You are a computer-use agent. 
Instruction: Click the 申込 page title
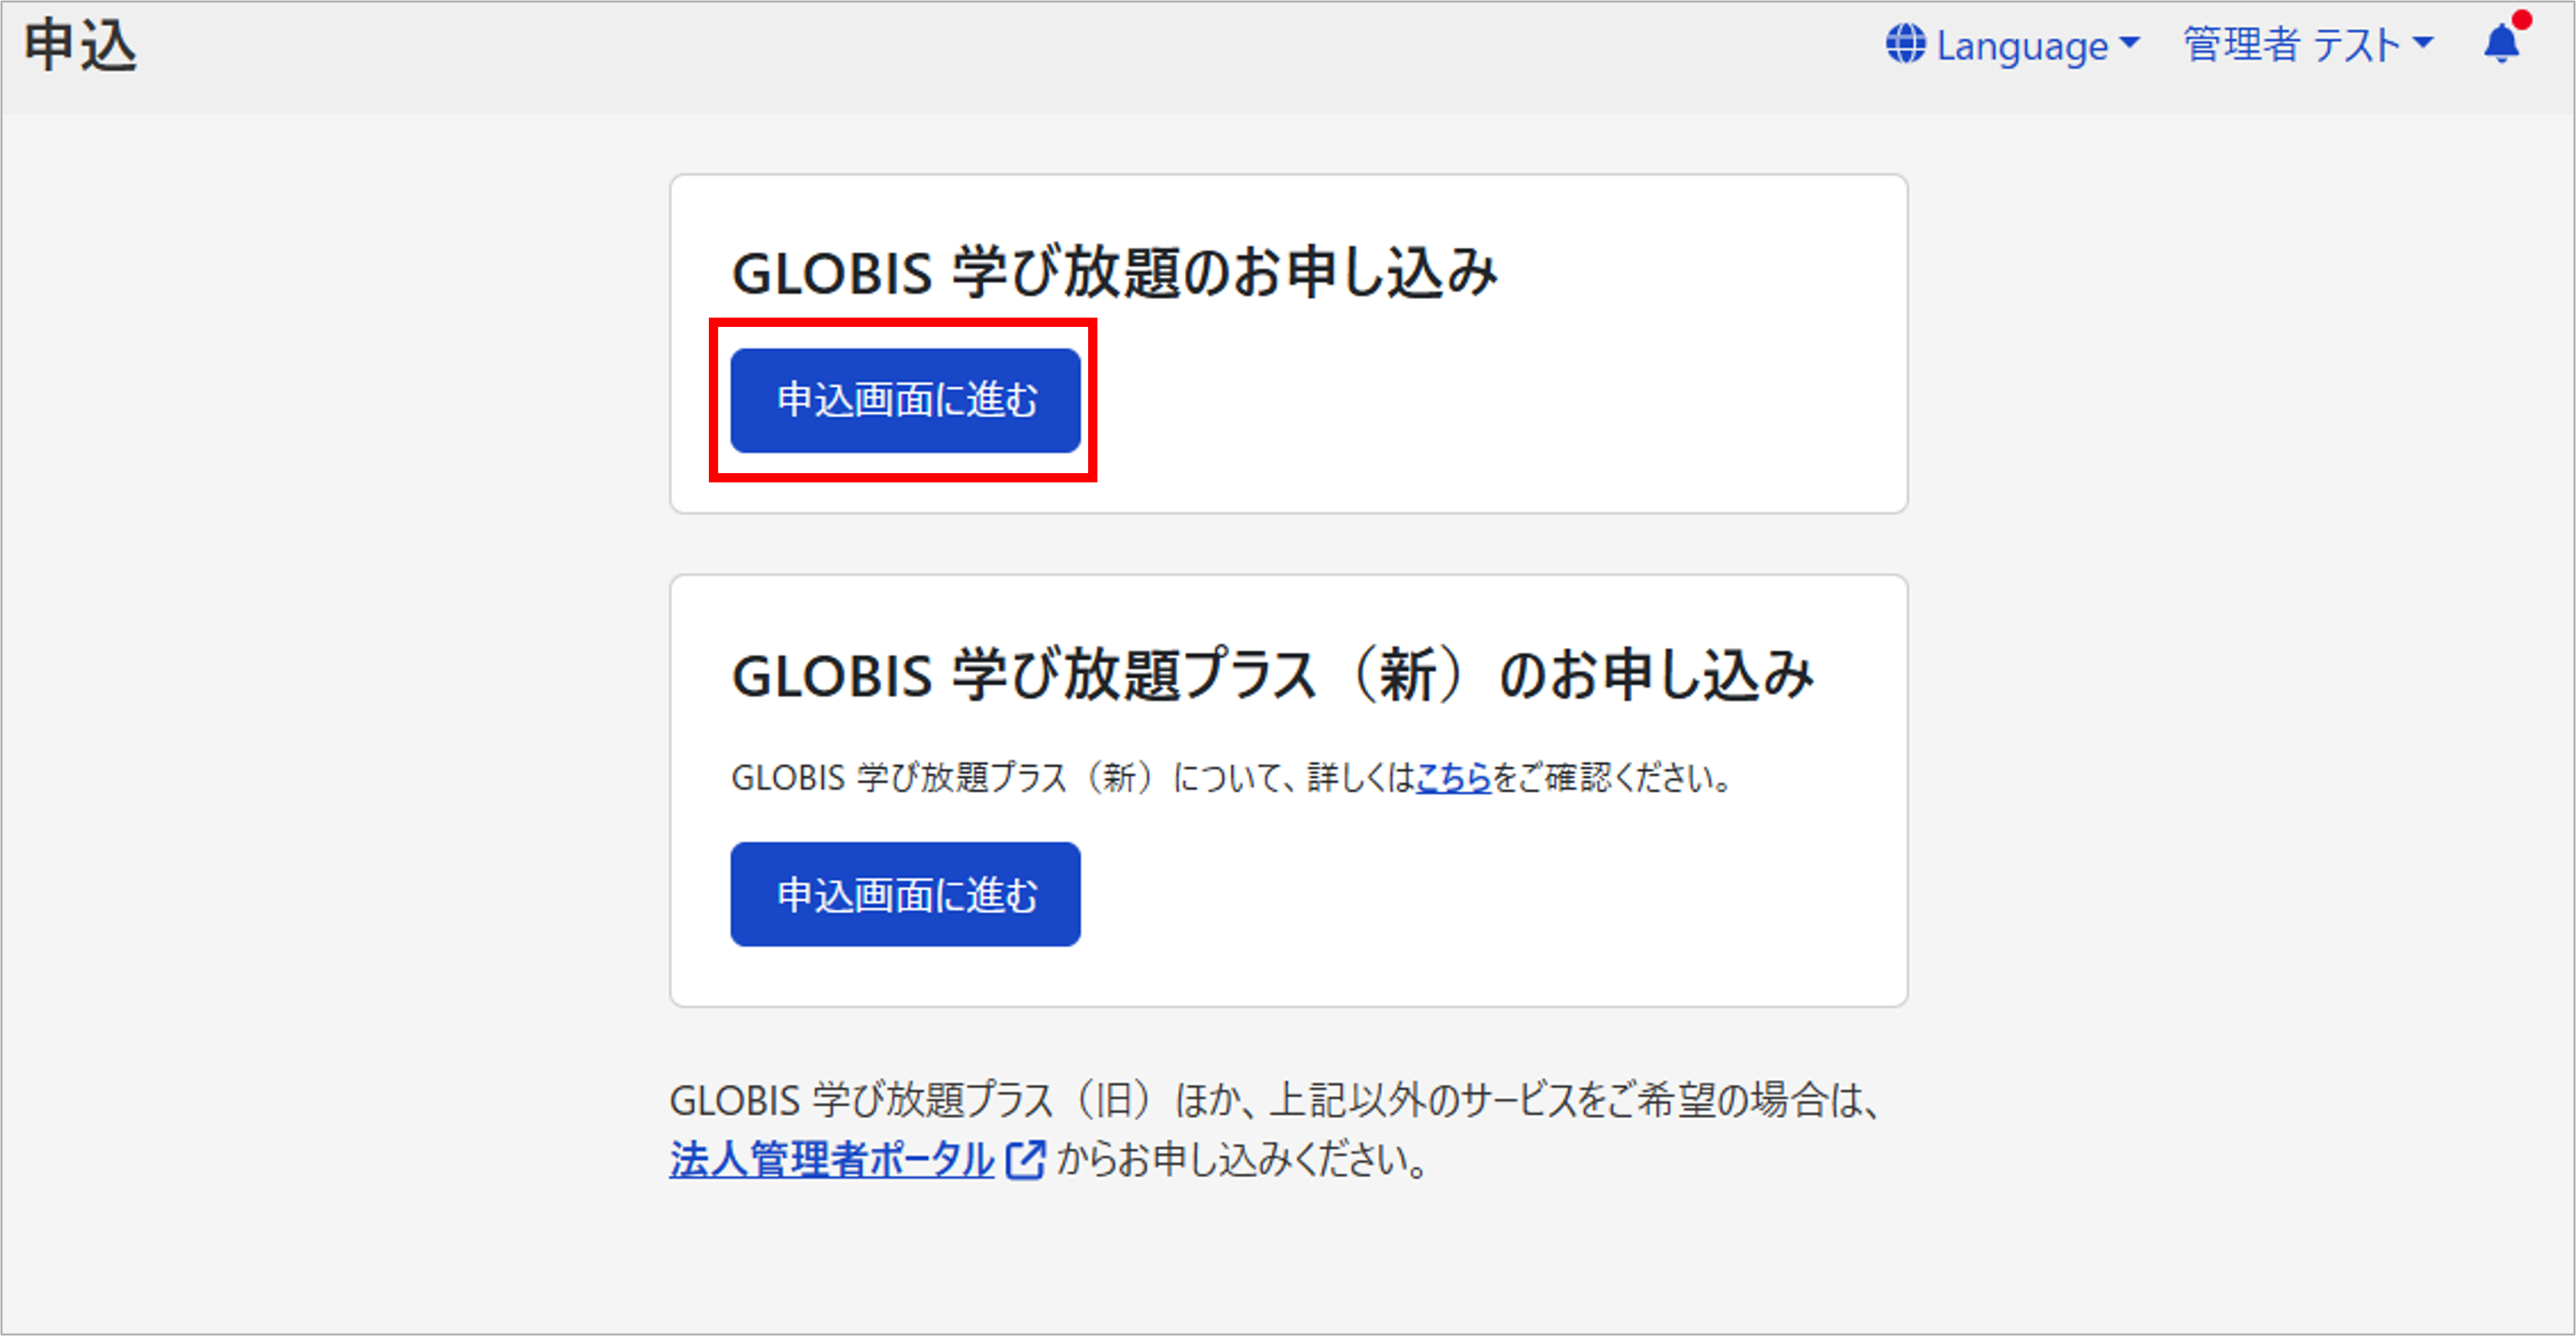click(x=80, y=46)
